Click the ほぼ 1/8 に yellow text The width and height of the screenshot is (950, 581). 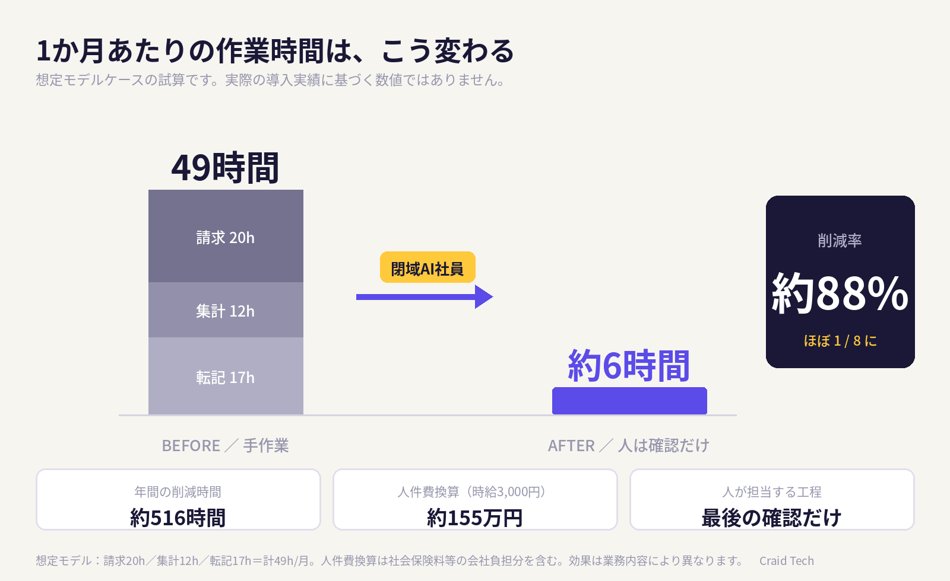(x=840, y=341)
